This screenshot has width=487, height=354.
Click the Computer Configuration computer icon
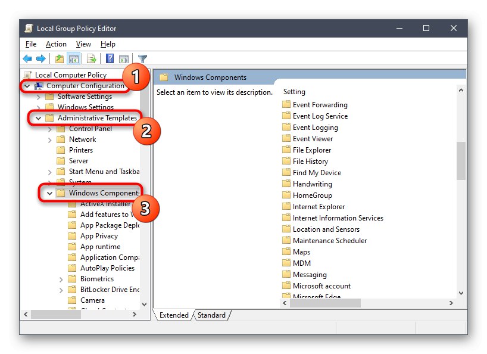39,86
